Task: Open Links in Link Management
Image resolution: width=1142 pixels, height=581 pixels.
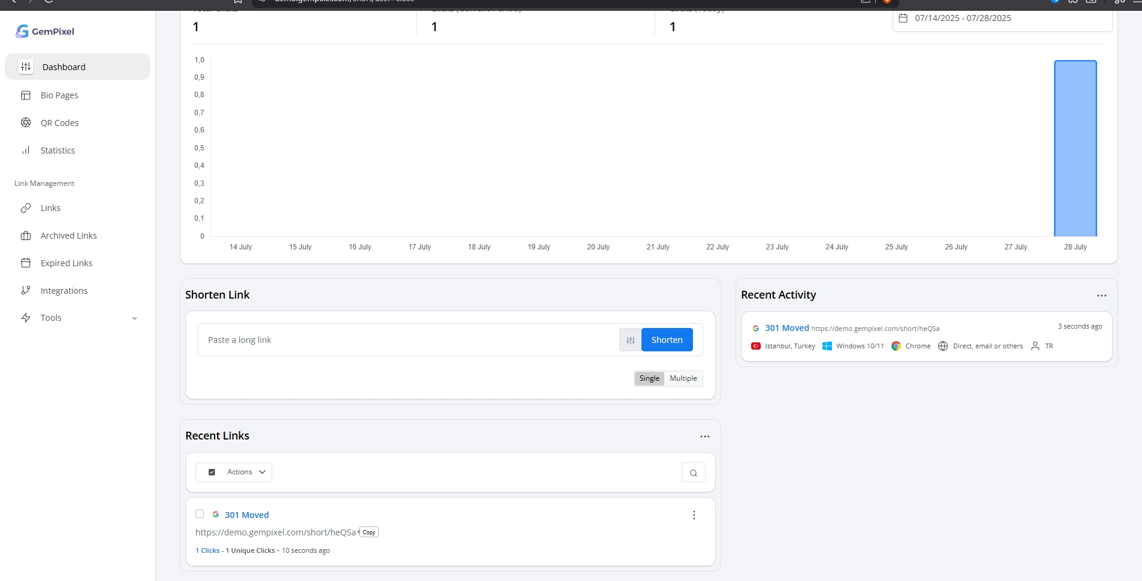Action: (x=50, y=208)
